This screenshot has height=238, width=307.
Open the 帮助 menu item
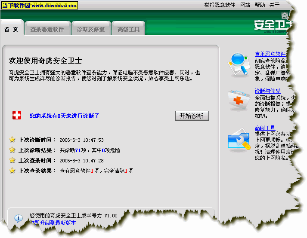coord(260,5)
